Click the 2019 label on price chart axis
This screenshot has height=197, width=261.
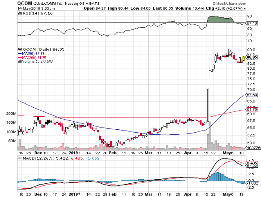[73, 153]
